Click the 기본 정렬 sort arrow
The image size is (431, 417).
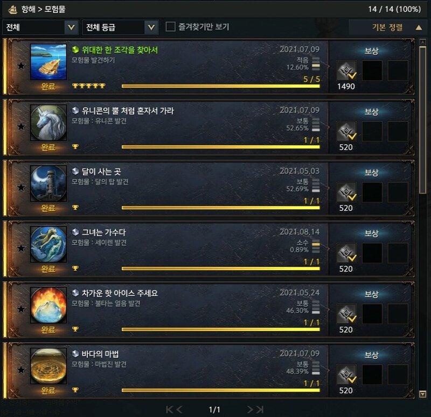pos(419,27)
